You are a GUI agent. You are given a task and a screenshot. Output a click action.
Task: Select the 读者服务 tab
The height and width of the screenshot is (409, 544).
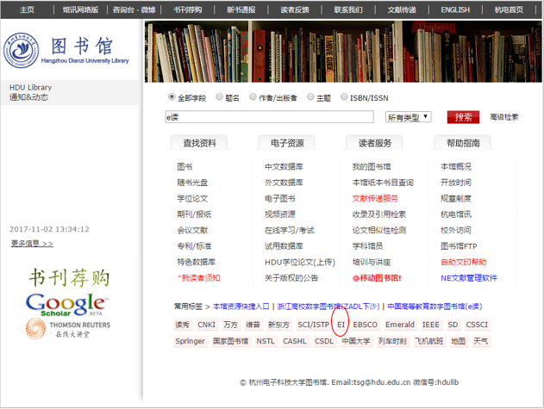tap(375, 143)
